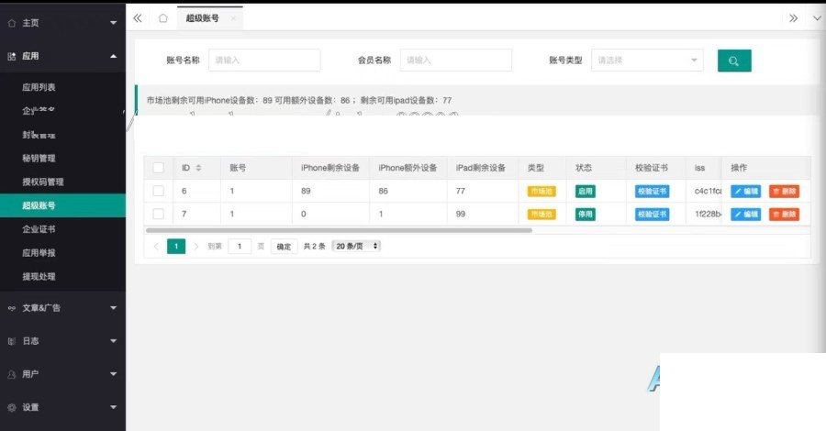The width and height of the screenshot is (826, 431).
Task: Check the row checkbox for ID 7
Action: click(x=158, y=215)
